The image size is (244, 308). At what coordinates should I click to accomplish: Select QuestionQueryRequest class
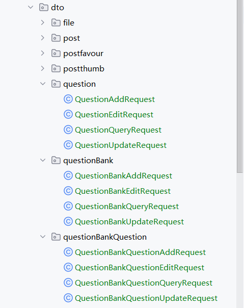[x=118, y=130]
